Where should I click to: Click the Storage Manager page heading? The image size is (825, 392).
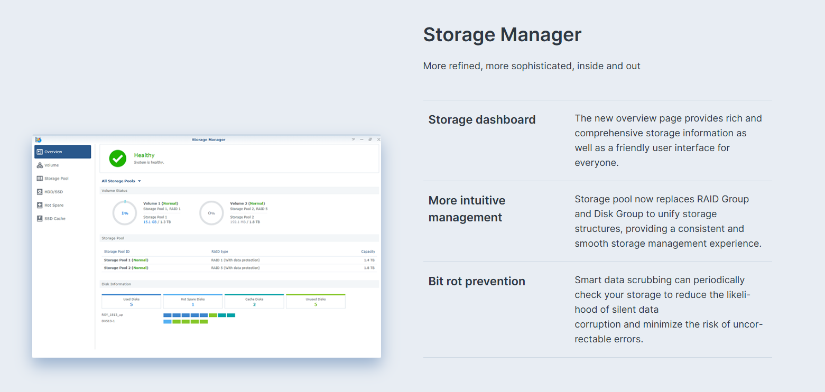coord(502,35)
